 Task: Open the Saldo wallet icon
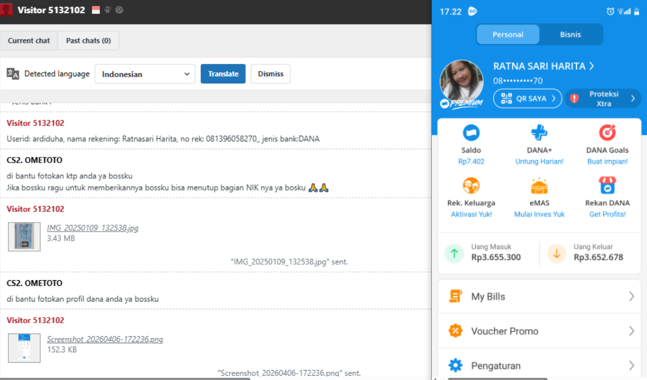pyautogui.click(x=471, y=133)
